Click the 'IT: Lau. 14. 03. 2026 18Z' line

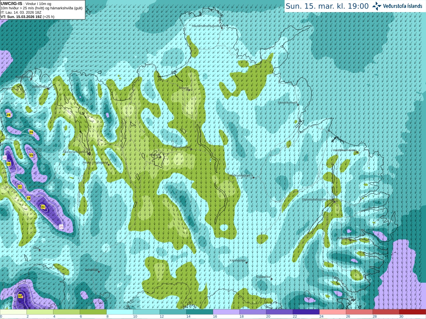[21, 12]
